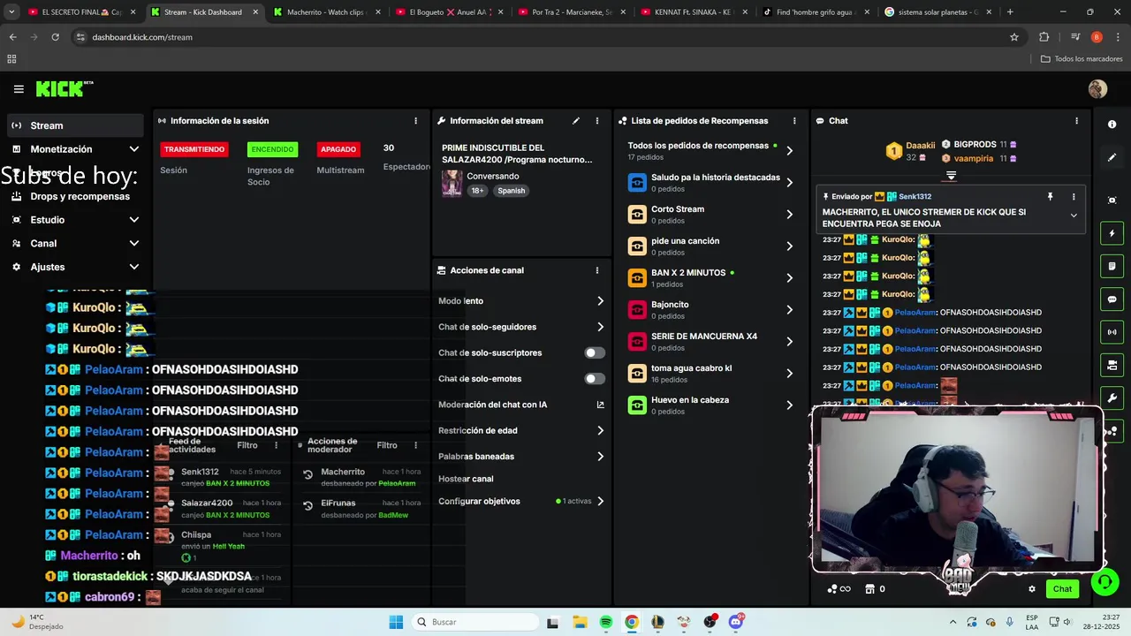1131x636 pixels.
Task: Click the document note icon in right sidebar
Action: click(x=1112, y=266)
